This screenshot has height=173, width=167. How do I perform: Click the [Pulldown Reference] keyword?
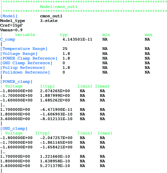click(x=25, y=72)
